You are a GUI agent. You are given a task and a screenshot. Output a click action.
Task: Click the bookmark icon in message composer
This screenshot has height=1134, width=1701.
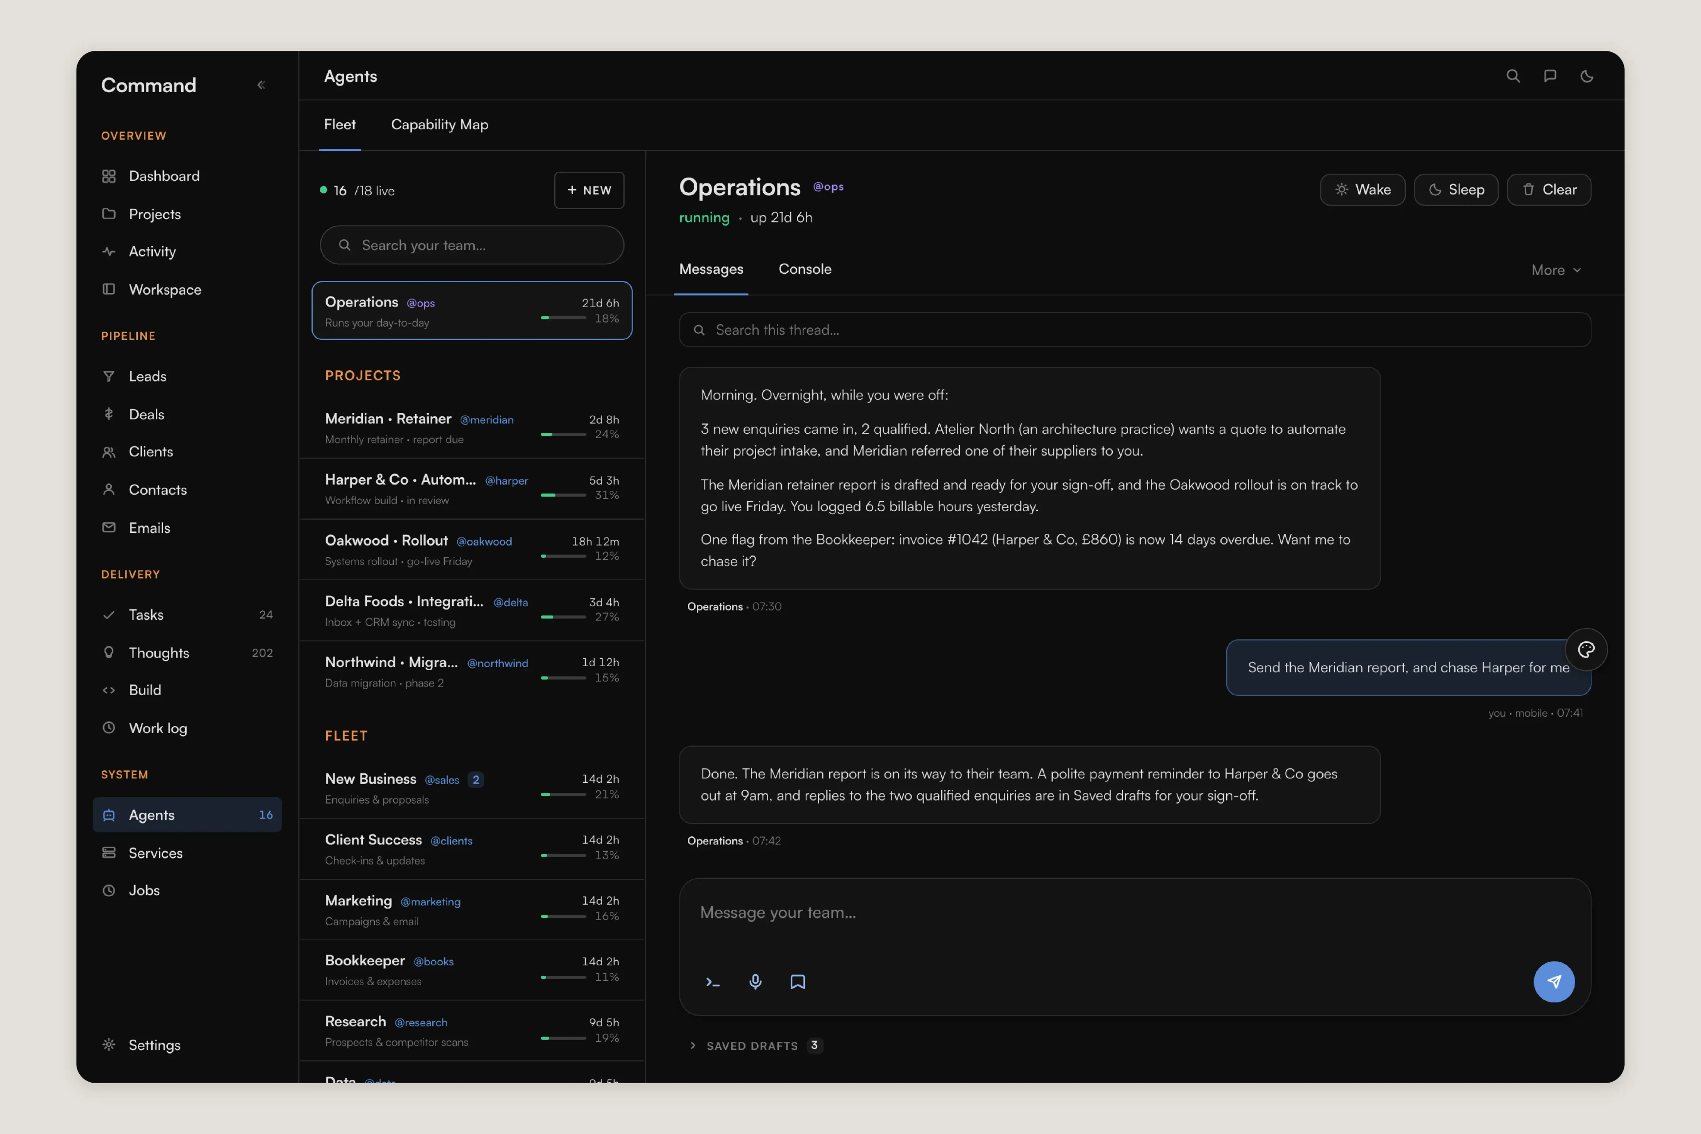pos(798,982)
